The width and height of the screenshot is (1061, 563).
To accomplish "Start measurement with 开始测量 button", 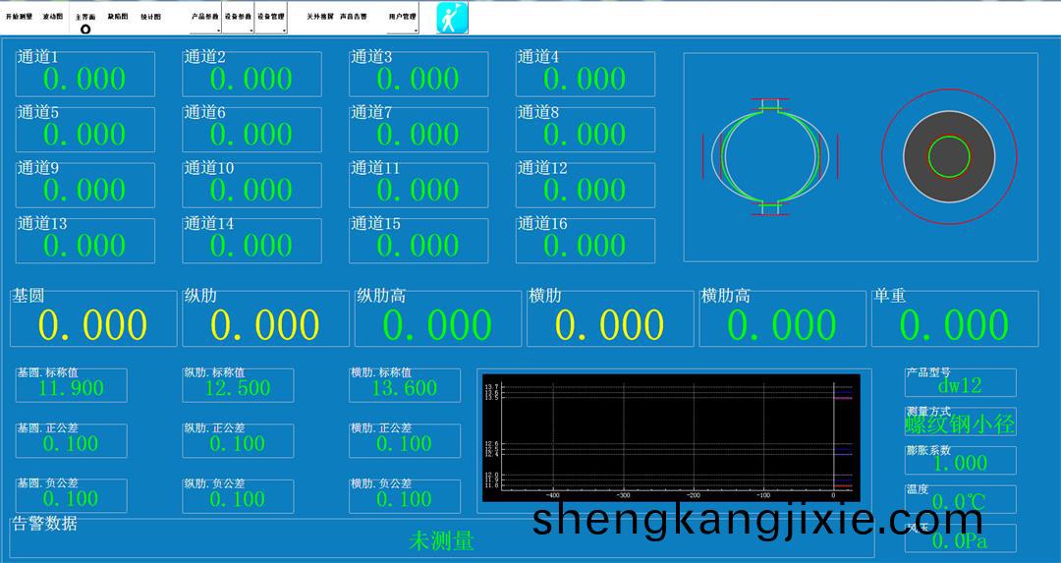I will 19,17.
